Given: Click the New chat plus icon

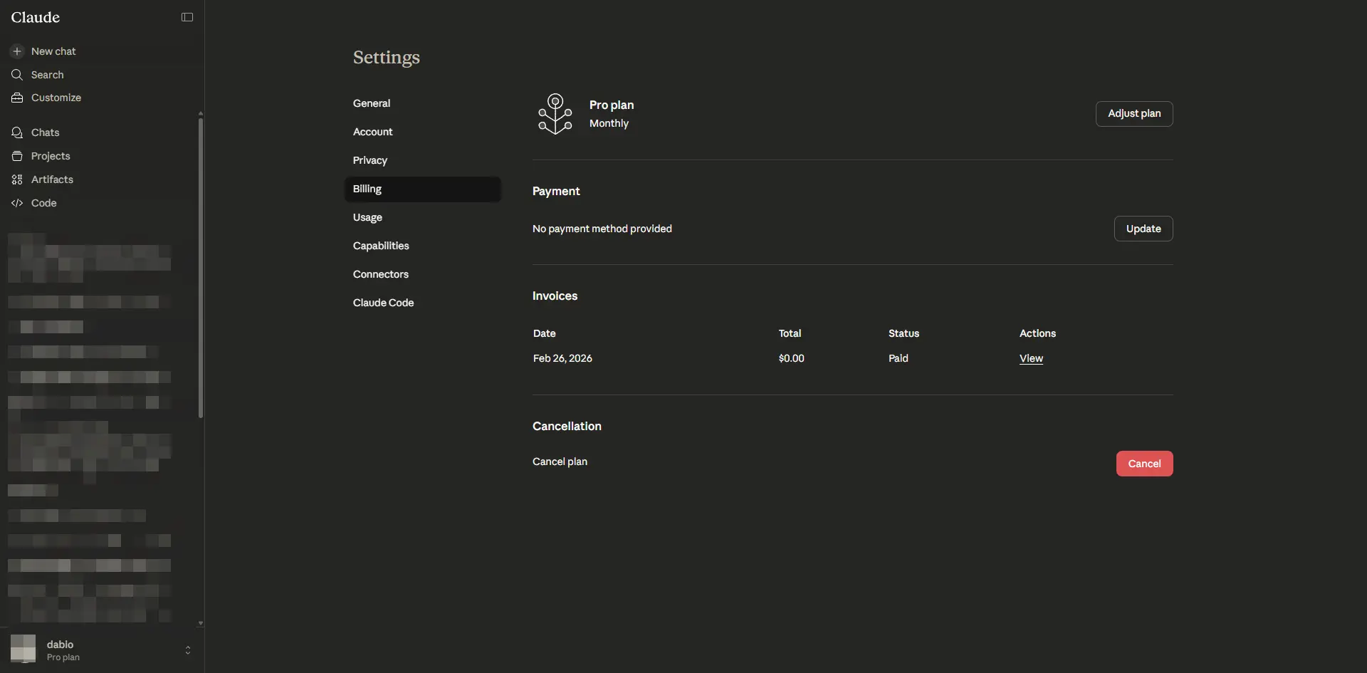Looking at the screenshot, I should (17, 51).
